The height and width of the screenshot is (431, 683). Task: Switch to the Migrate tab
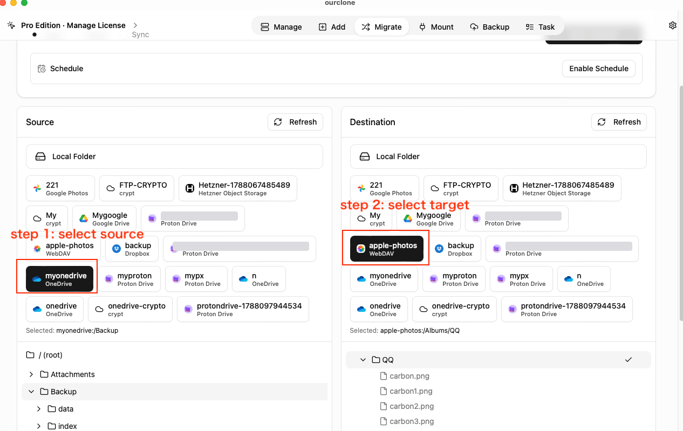click(381, 27)
